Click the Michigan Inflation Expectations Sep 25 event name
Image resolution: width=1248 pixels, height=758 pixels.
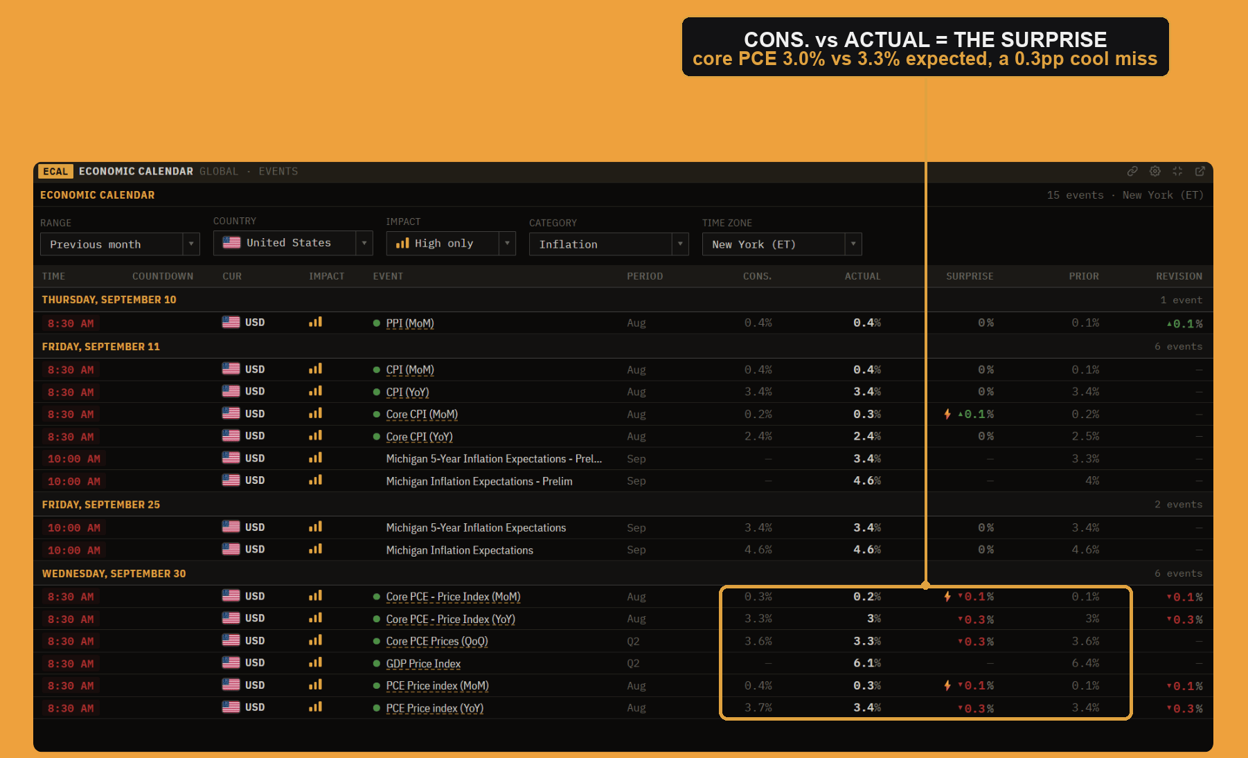click(x=459, y=550)
